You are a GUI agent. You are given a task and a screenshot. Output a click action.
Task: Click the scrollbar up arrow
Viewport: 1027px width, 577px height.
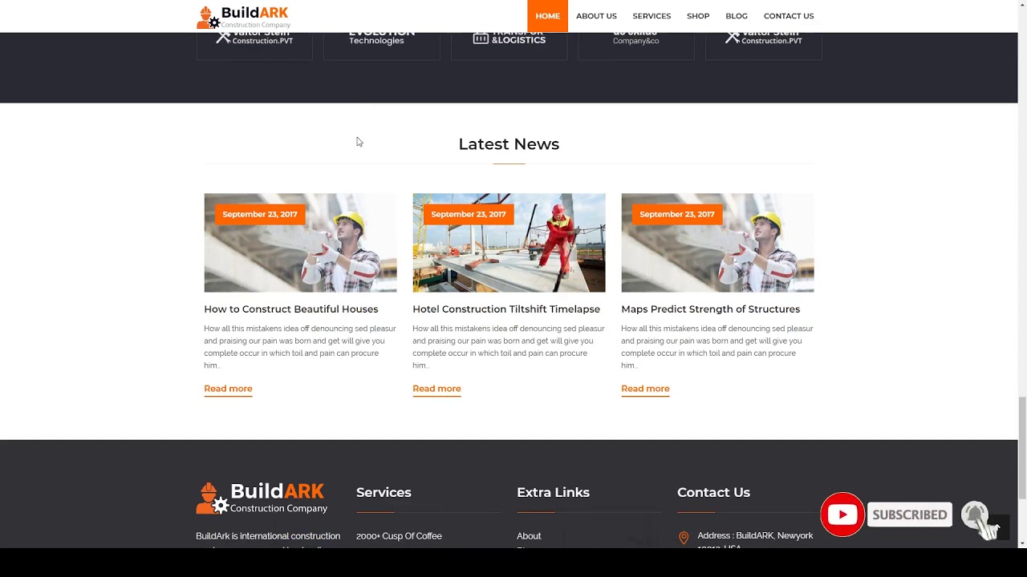(1022, 6)
